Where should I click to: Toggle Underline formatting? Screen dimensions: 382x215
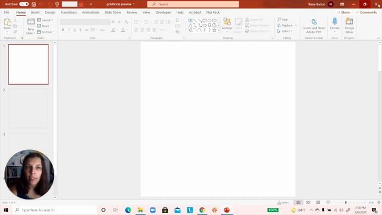[75, 30]
